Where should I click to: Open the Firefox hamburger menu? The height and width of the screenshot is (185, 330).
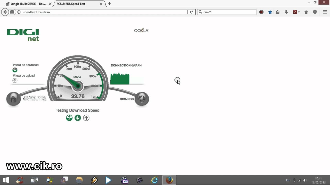pyautogui.click(x=325, y=12)
